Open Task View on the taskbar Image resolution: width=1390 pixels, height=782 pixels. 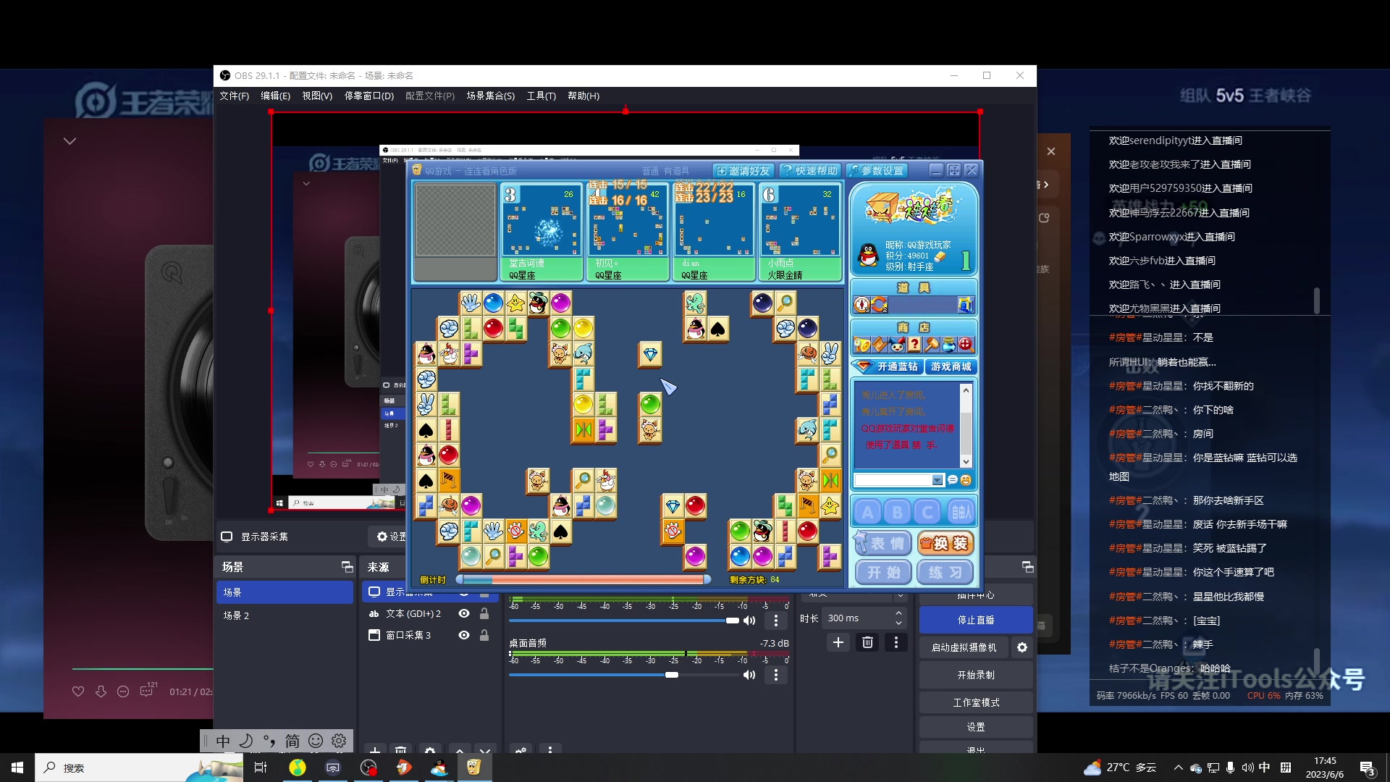click(x=261, y=768)
